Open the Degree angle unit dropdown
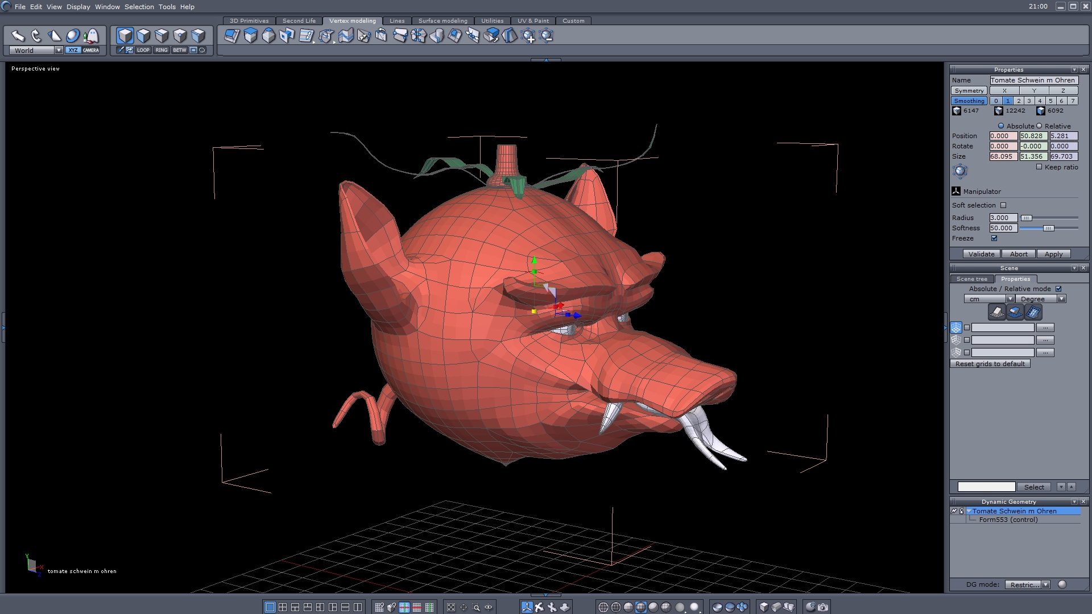The image size is (1092, 614). [1061, 299]
